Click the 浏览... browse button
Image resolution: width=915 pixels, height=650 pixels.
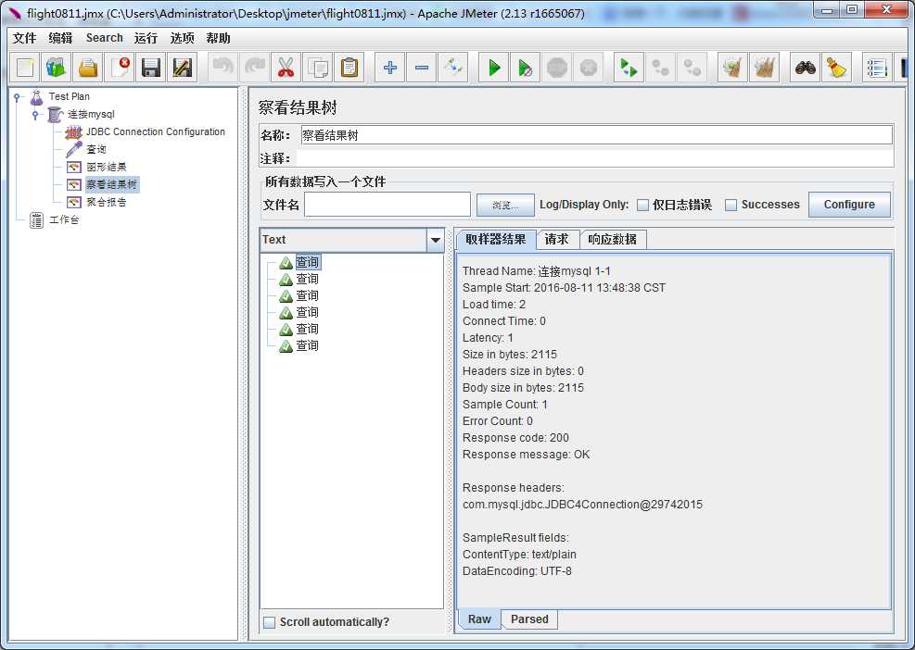[x=505, y=206]
